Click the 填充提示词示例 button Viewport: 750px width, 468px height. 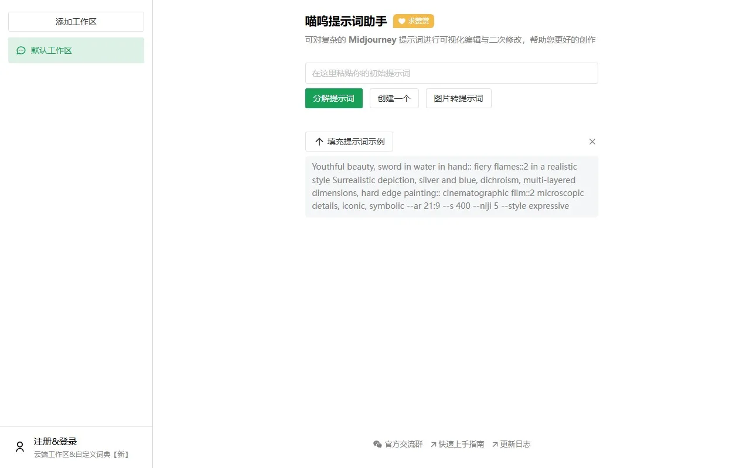click(x=349, y=142)
